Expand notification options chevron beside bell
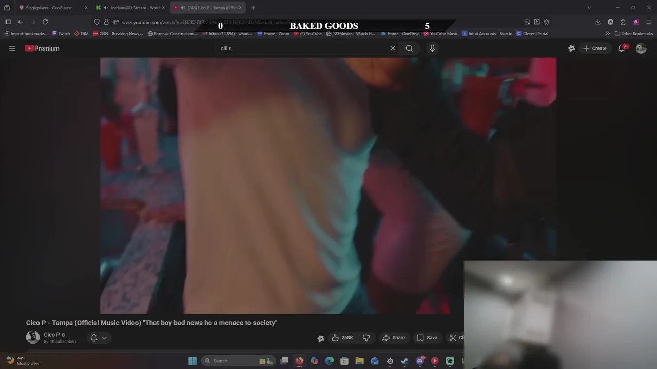Image resolution: width=657 pixels, height=369 pixels. [104, 338]
